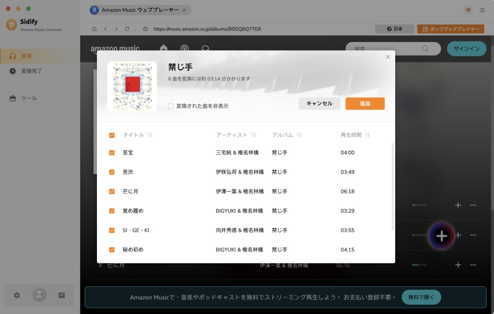This screenshot has width=494, height=314.
Task: Click the 向井秀徳 & 椎名林檎 artist cell
Action: 240,231
